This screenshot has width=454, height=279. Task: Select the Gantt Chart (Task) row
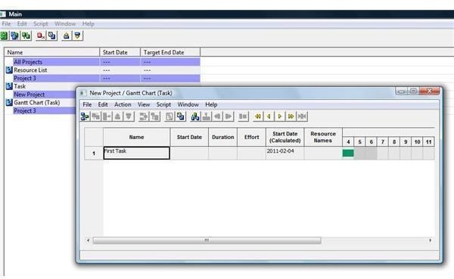(41, 103)
